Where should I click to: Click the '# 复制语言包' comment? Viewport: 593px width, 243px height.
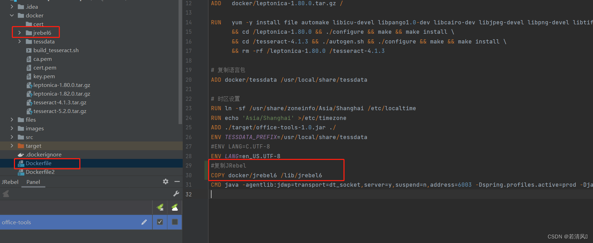[228, 70]
